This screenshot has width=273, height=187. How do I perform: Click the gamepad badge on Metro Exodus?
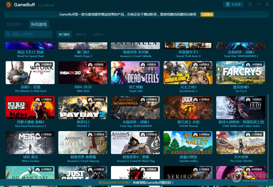point(44,135)
